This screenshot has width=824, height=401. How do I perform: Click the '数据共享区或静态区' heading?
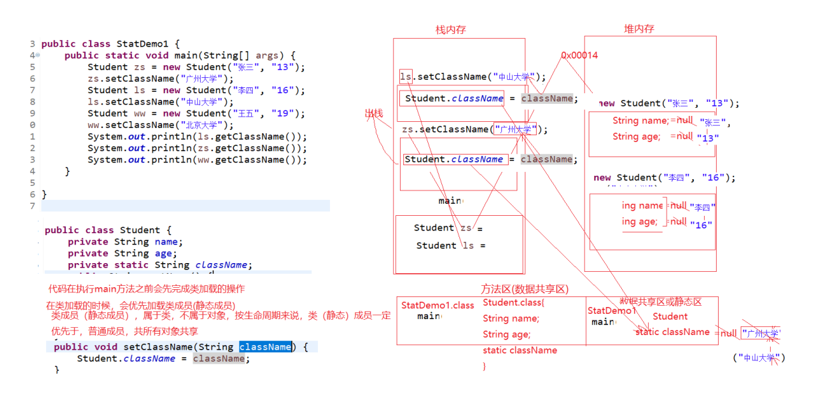coord(661,302)
